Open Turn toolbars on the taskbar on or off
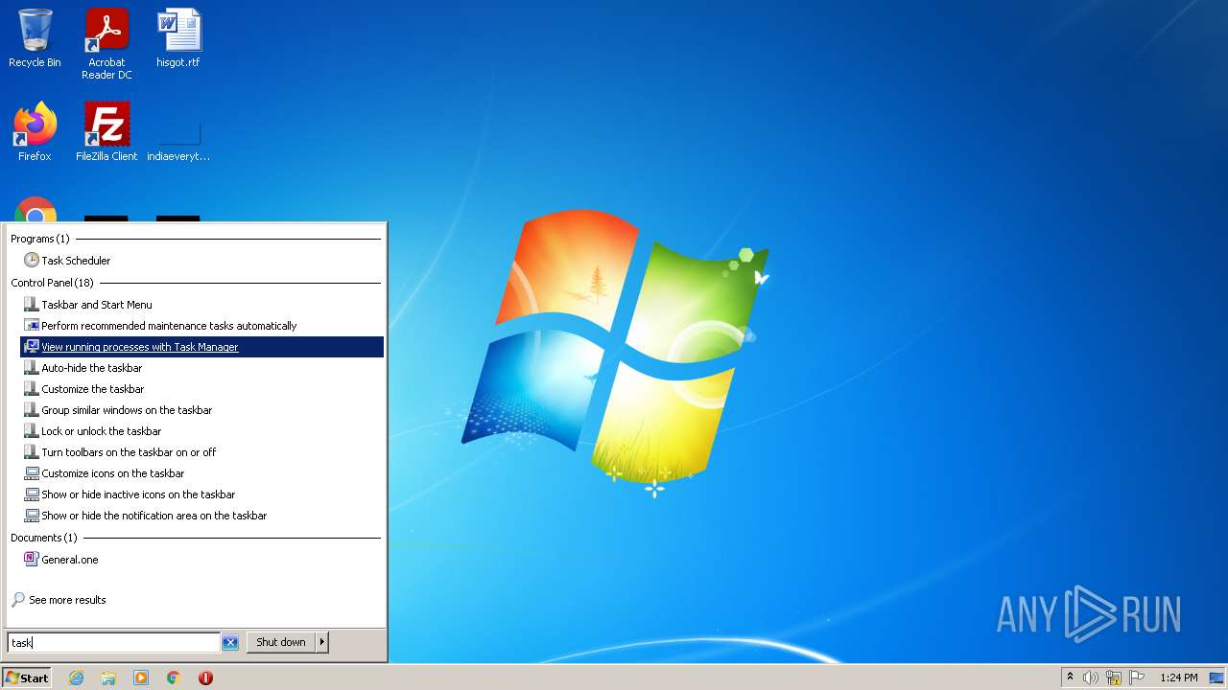Viewport: 1228px width, 690px height. pyautogui.click(x=201, y=452)
